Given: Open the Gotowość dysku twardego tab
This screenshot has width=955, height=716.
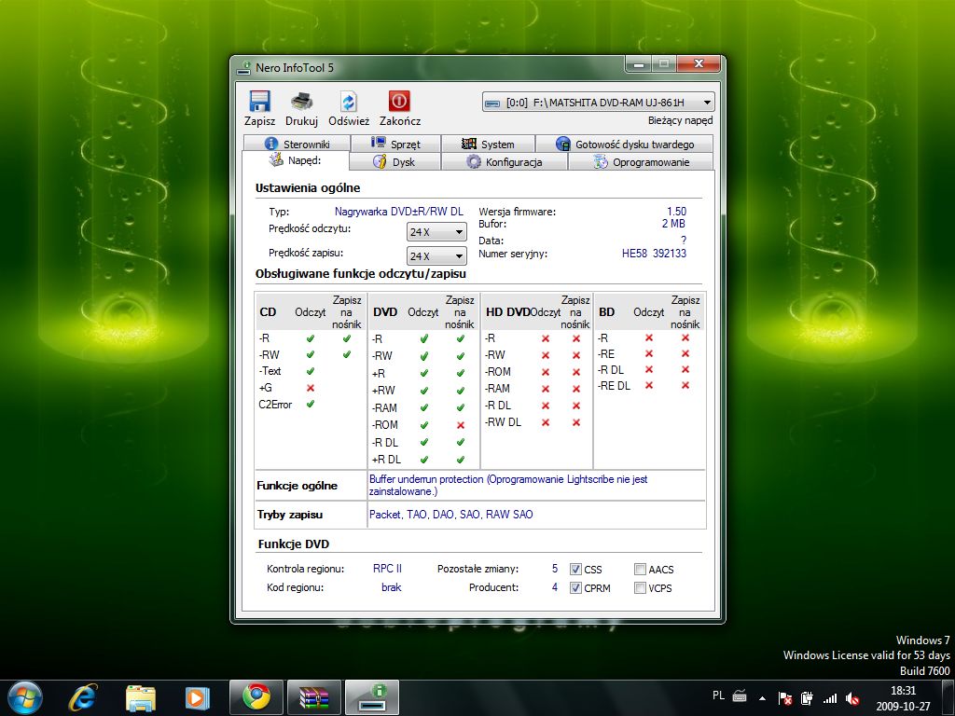Looking at the screenshot, I should coord(624,144).
